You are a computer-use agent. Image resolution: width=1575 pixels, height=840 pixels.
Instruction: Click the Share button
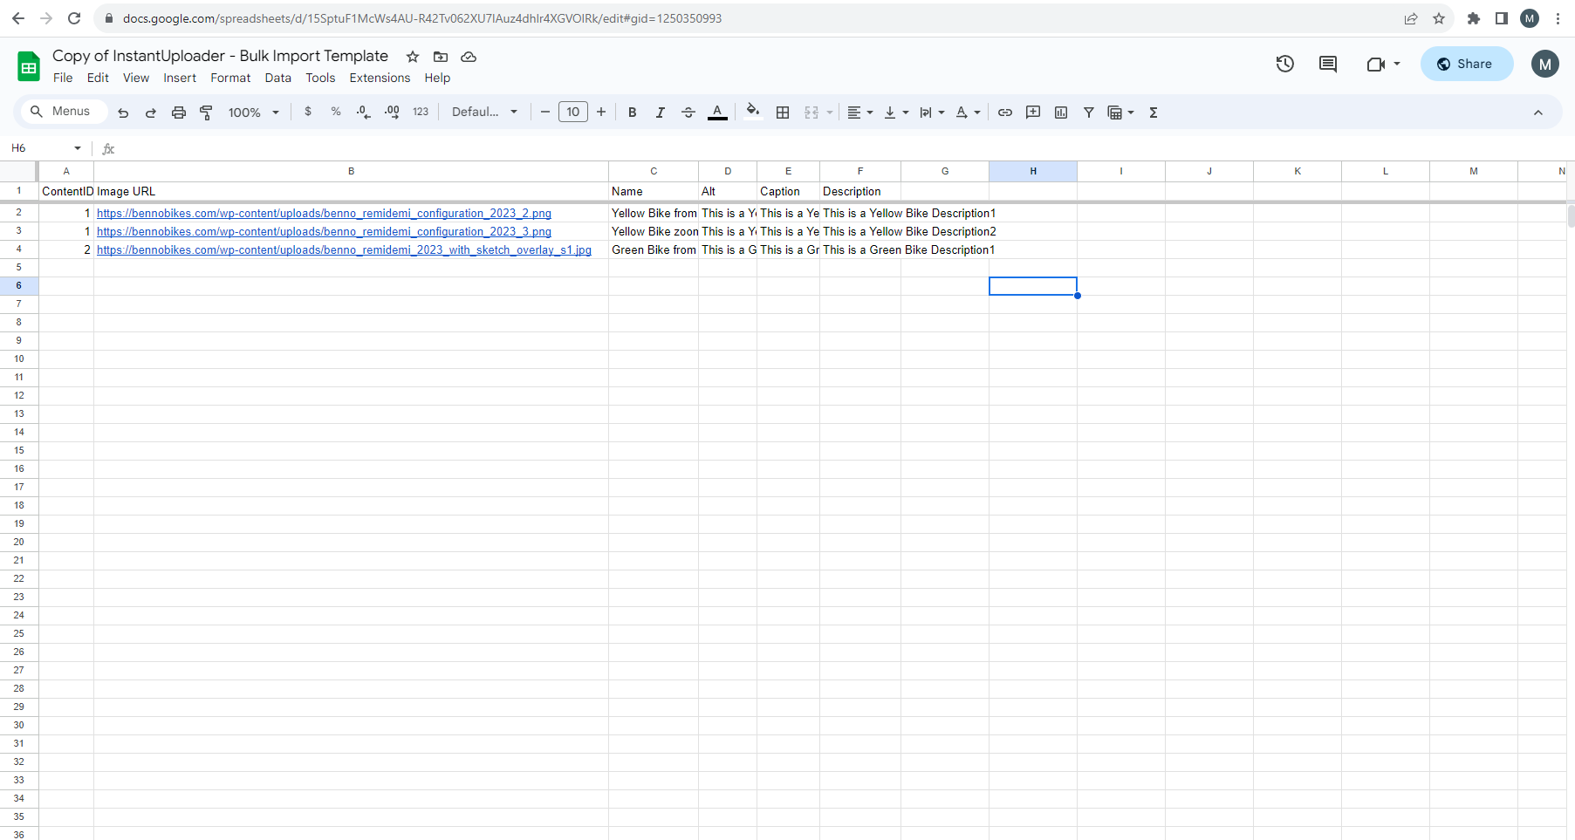coord(1466,64)
